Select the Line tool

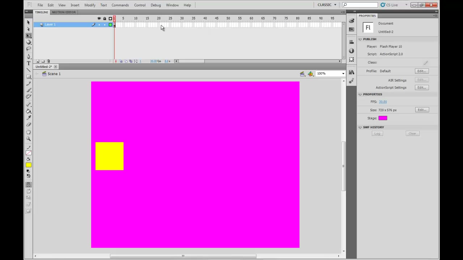click(x=29, y=70)
